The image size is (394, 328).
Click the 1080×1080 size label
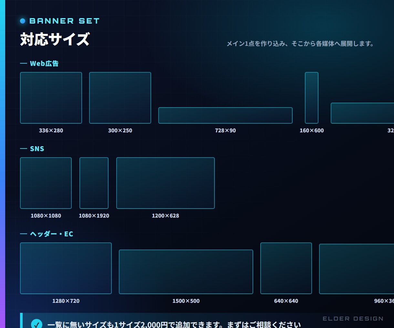pyautogui.click(x=46, y=216)
